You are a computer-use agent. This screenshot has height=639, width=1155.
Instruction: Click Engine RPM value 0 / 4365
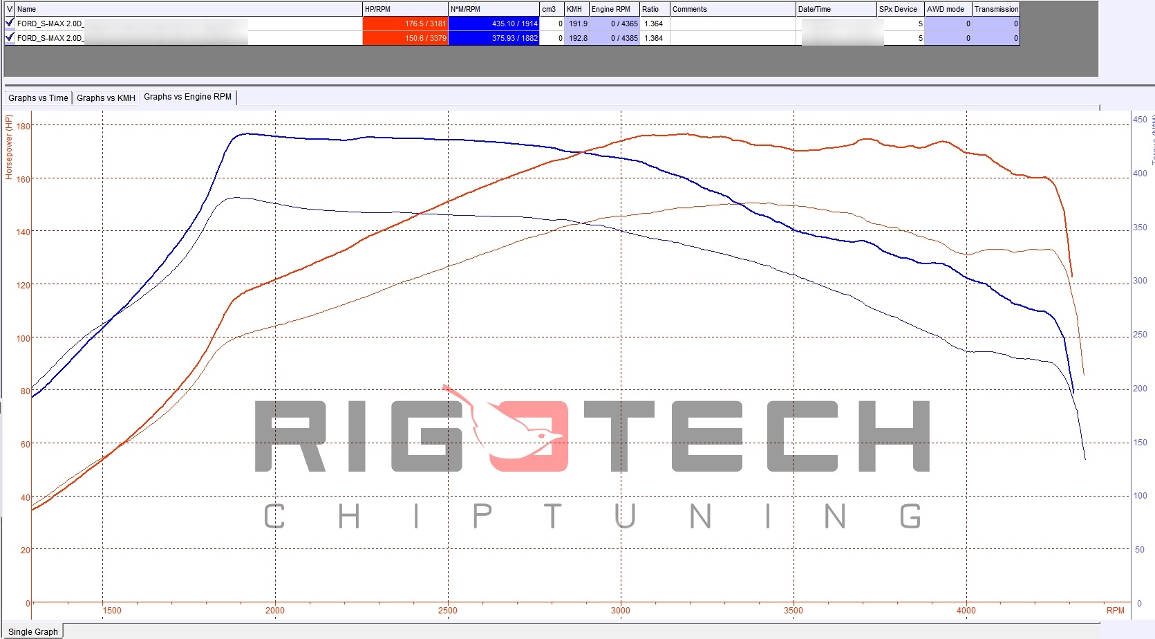coord(614,24)
